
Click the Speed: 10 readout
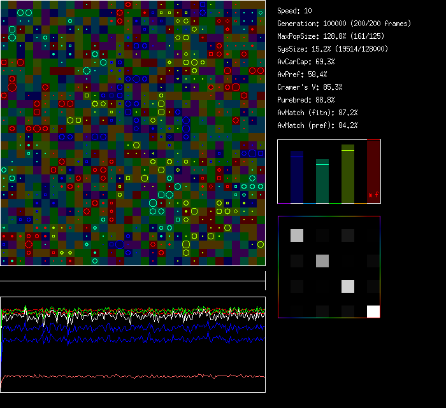[295, 11]
